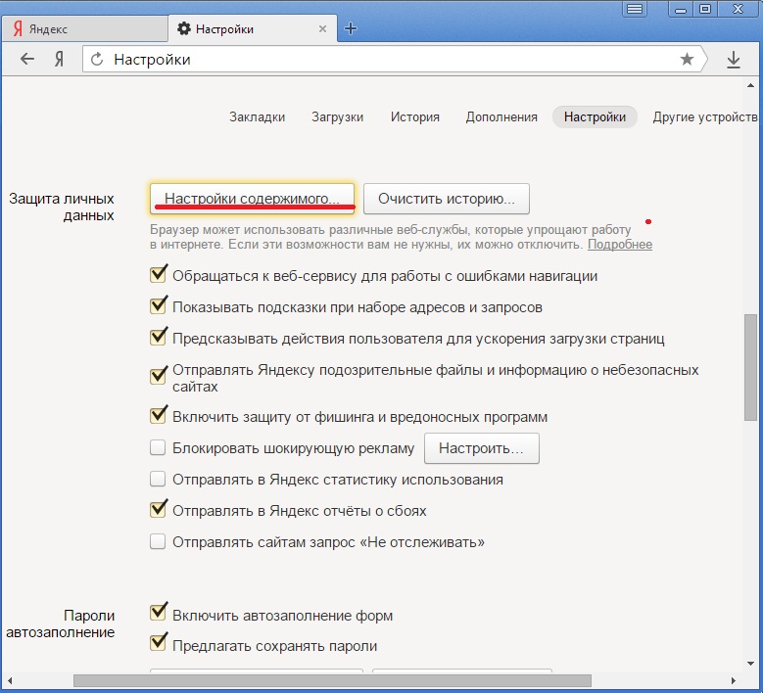Click the Защита личных данных label
Screen dimensions: 763x693
[62, 207]
